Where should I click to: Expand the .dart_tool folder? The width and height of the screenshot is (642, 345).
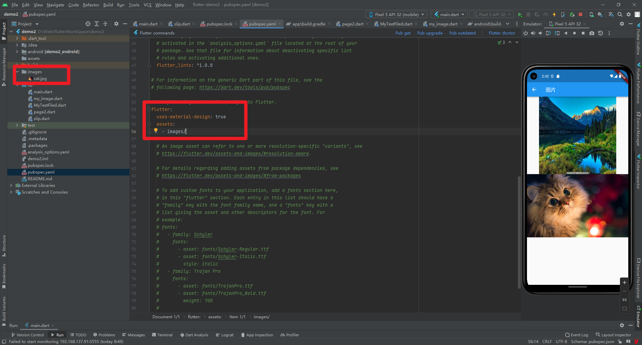(17, 38)
